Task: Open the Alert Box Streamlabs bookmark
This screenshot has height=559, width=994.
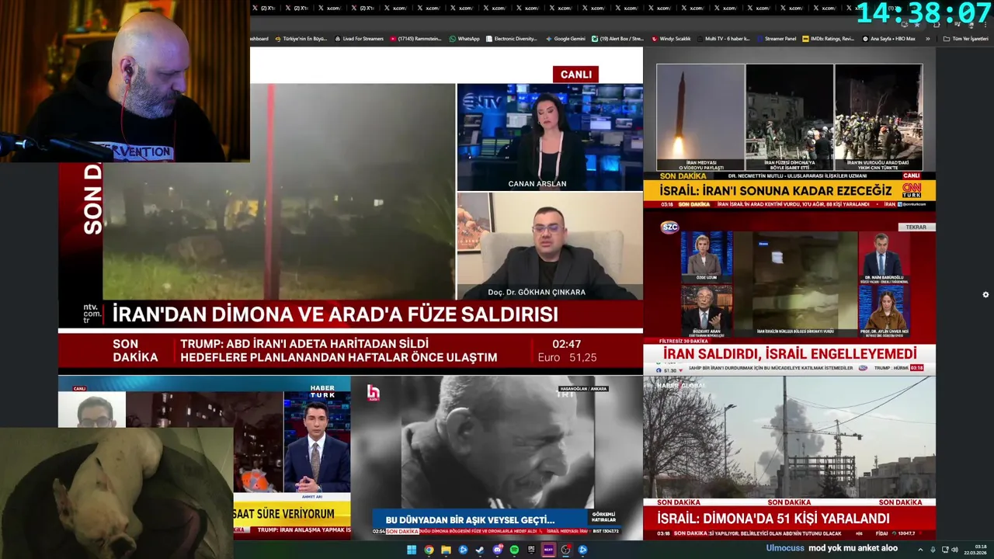Action: tap(617, 38)
